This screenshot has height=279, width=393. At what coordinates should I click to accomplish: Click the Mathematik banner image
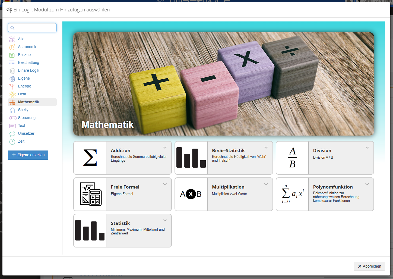click(x=223, y=84)
